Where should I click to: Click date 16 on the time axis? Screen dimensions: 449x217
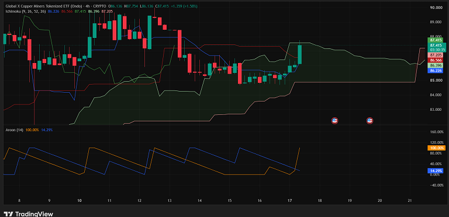pos(260,200)
